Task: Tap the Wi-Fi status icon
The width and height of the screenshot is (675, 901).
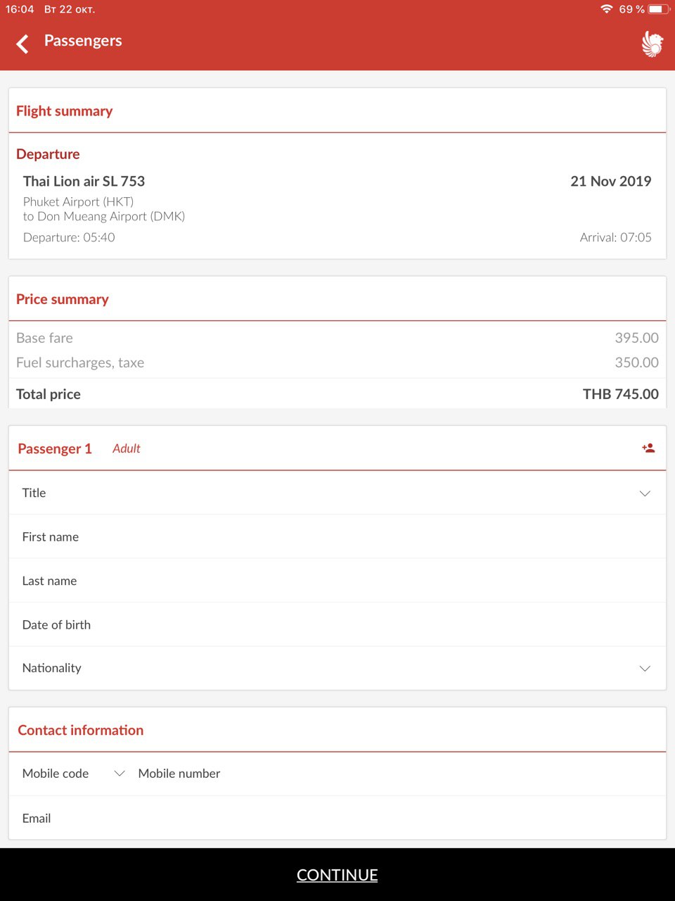Action: tap(606, 9)
